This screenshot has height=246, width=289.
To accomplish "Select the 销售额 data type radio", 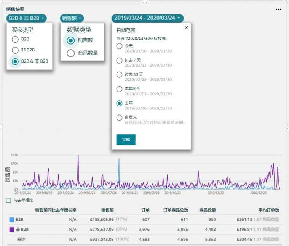I will [x=71, y=40].
